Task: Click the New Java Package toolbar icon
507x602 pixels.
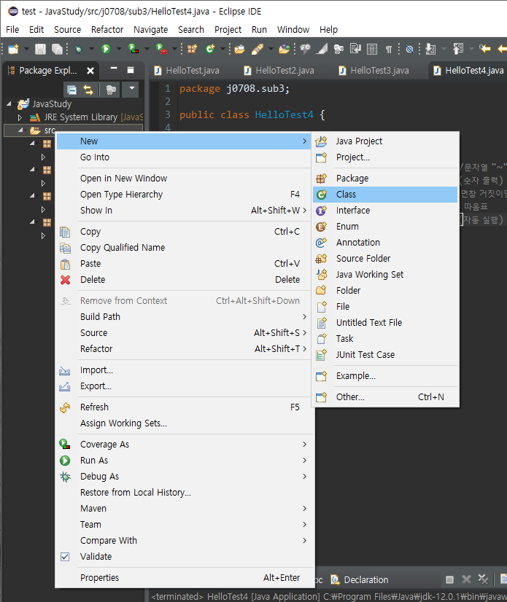Action: point(192,49)
